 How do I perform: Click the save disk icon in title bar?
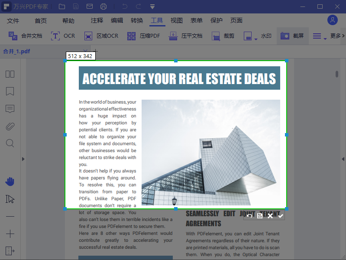click(76, 6)
